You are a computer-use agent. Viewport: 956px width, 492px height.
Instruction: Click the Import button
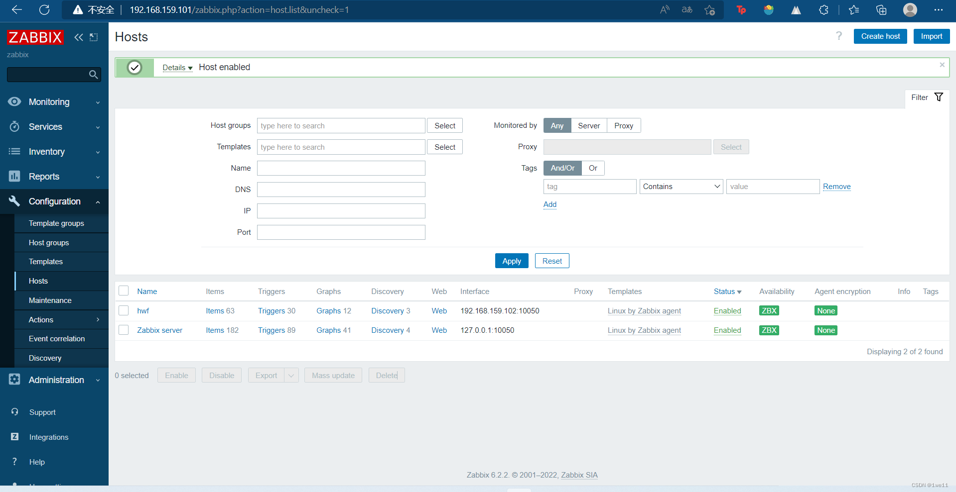pos(931,36)
